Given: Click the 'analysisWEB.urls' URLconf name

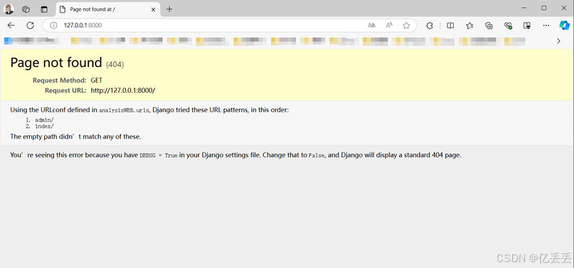Looking at the screenshot, I should 124,110.
